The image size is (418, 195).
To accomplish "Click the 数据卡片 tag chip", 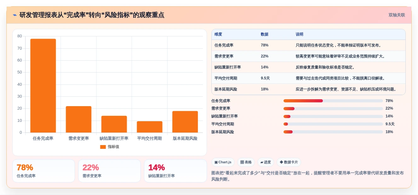I will (x=289, y=162).
